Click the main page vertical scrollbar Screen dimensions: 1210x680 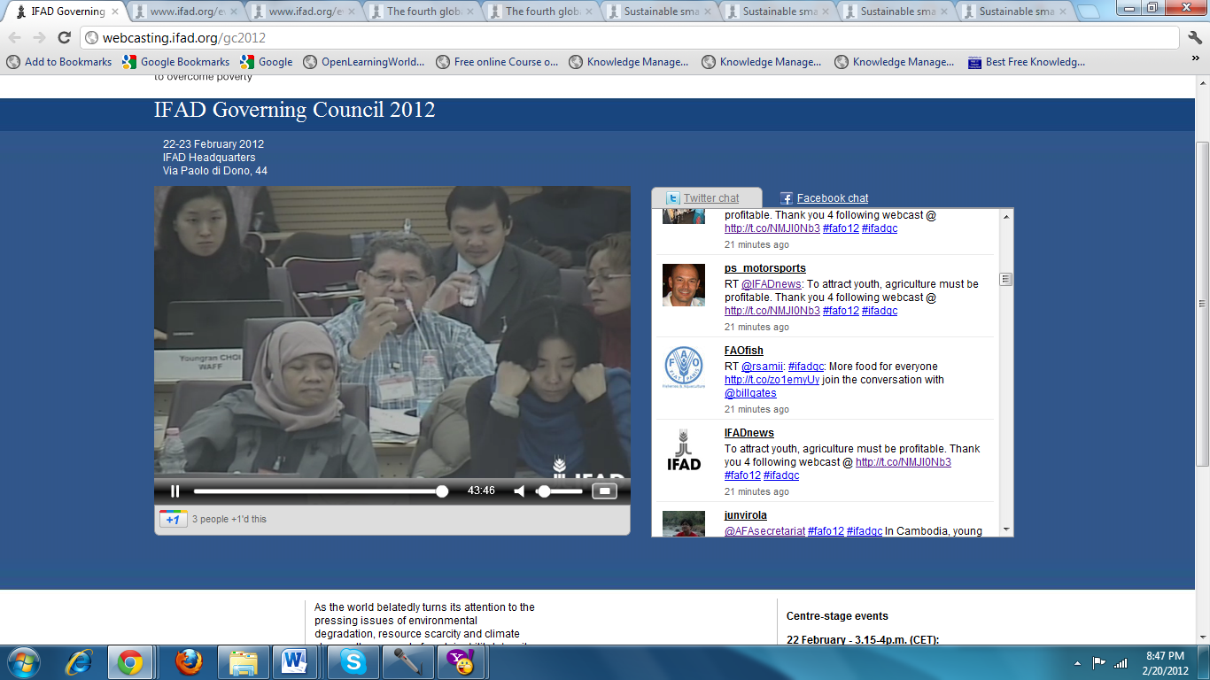click(1202, 304)
